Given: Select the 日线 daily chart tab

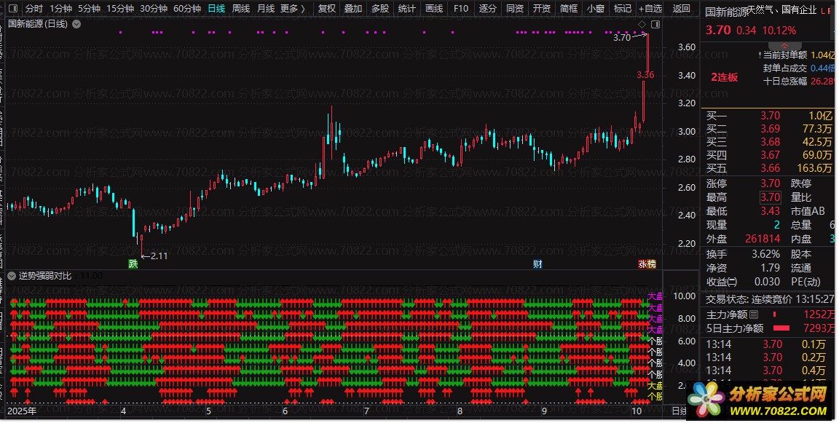Looking at the screenshot, I should point(216,9).
